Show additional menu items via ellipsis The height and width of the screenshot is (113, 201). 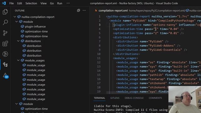(68, 3)
